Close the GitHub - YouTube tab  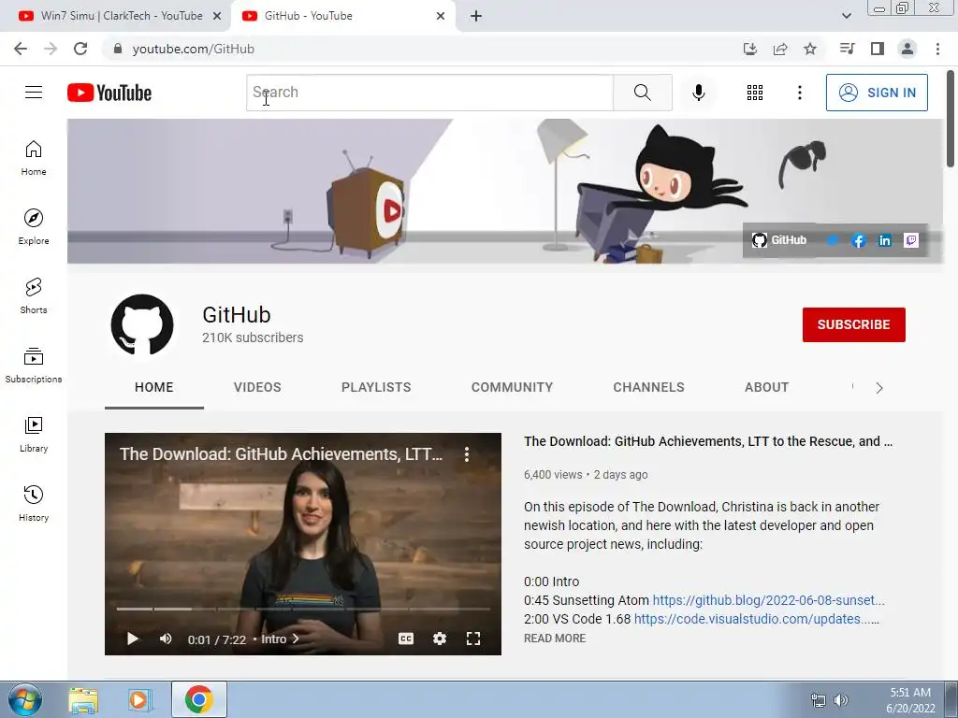point(441,16)
